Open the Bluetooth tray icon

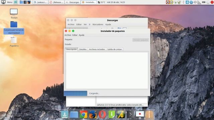(x=183, y=2)
